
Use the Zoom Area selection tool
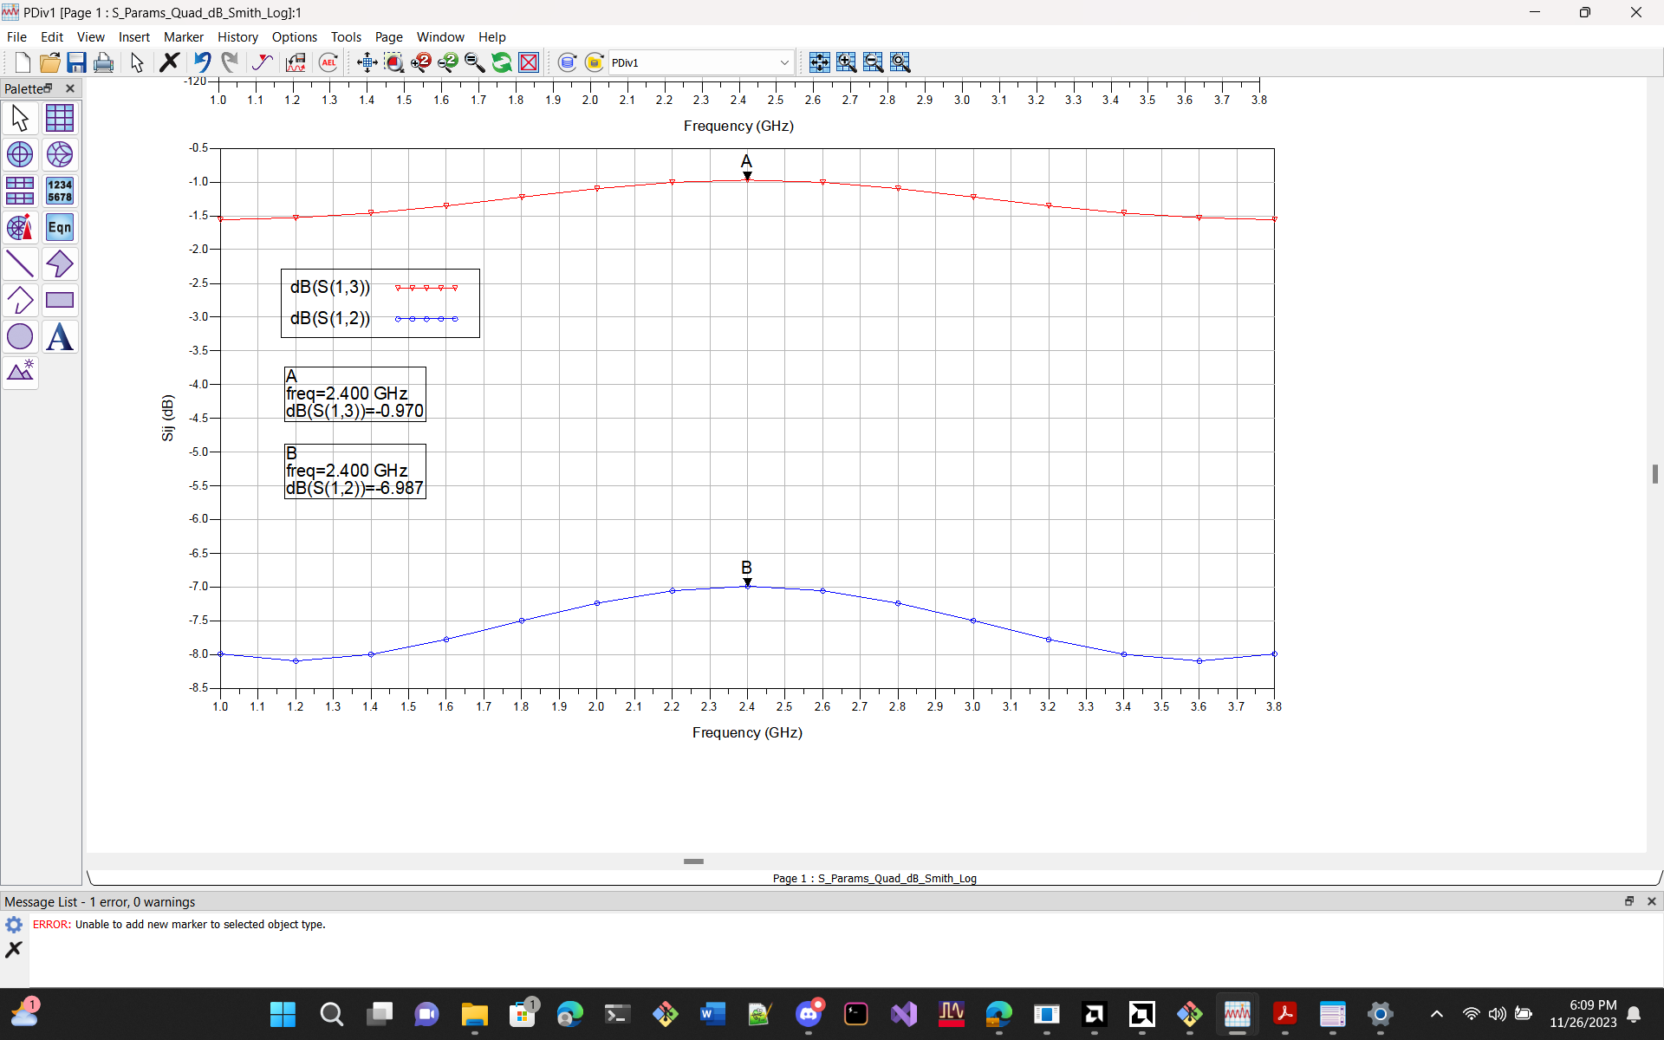click(x=393, y=62)
